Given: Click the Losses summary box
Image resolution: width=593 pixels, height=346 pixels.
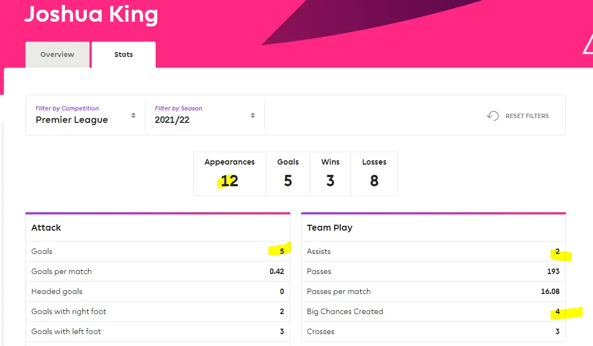Looking at the screenshot, I should click(374, 174).
